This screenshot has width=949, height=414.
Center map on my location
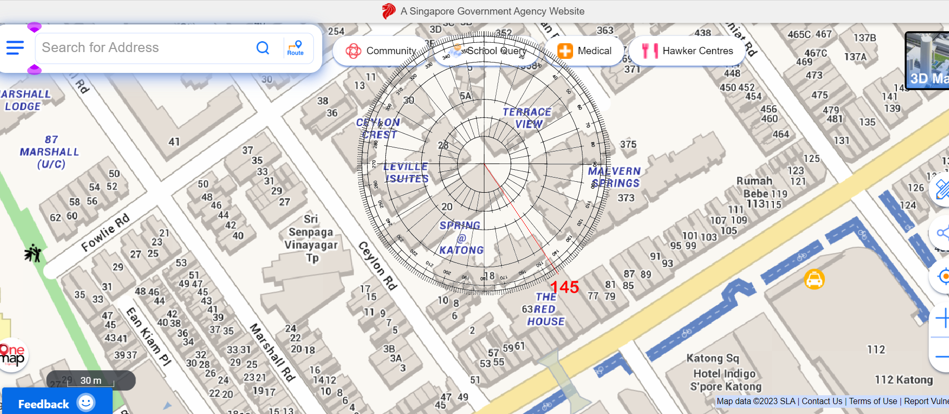point(943,277)
